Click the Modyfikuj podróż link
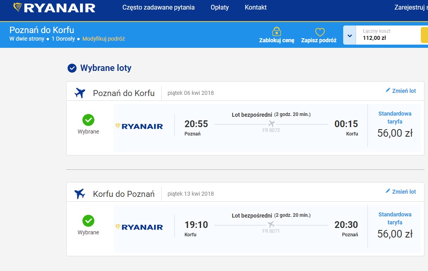 [x=104, y=39]
